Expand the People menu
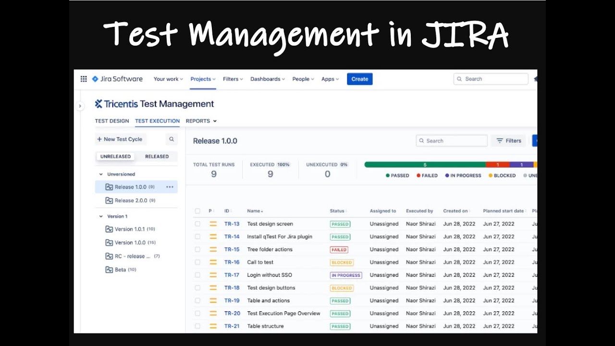 [303, 79]
